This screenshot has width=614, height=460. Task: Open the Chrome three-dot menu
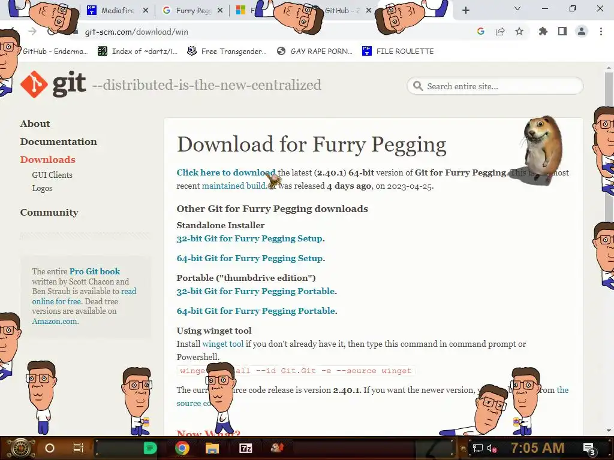(x=601, y=31)
